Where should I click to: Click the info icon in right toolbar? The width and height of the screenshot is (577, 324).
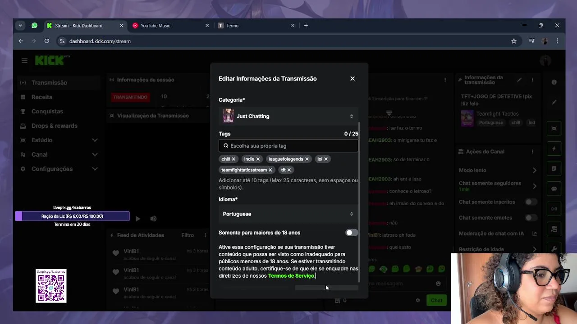[x=554, y=82]
